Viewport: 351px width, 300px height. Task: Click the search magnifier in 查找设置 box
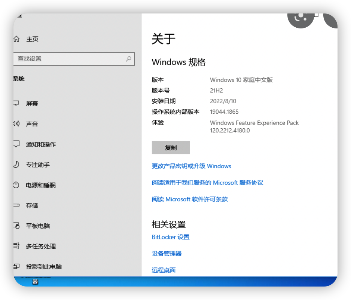[129, 59]
